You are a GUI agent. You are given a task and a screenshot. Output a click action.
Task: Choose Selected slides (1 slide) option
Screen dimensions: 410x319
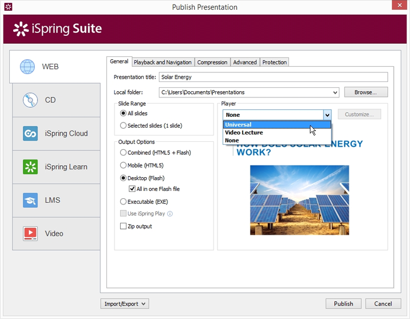click(123, 125)
